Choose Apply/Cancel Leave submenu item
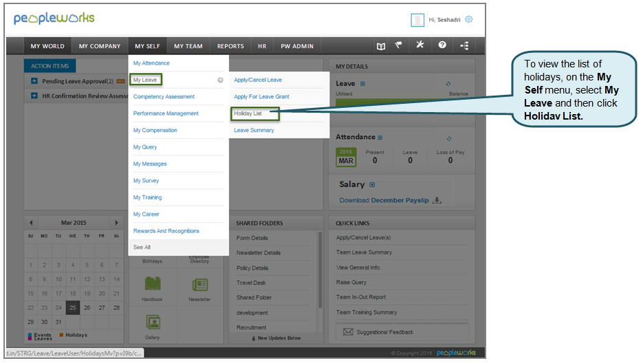This screenshot has height=363, width=643. click(x=258, y=80)
